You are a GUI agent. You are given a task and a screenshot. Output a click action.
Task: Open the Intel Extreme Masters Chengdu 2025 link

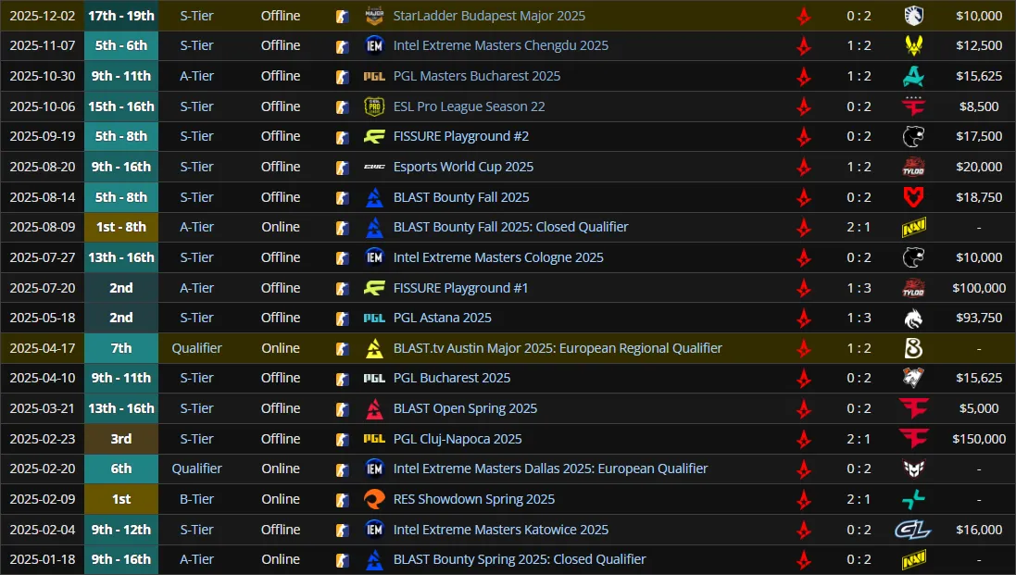click(x=501, y=45)
